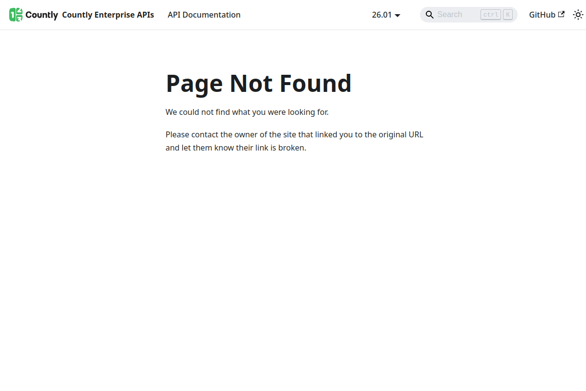Viewport: 586px width, 391px height.
Task: Expand the 26.01 version dropdown
Action: [386, 15]
